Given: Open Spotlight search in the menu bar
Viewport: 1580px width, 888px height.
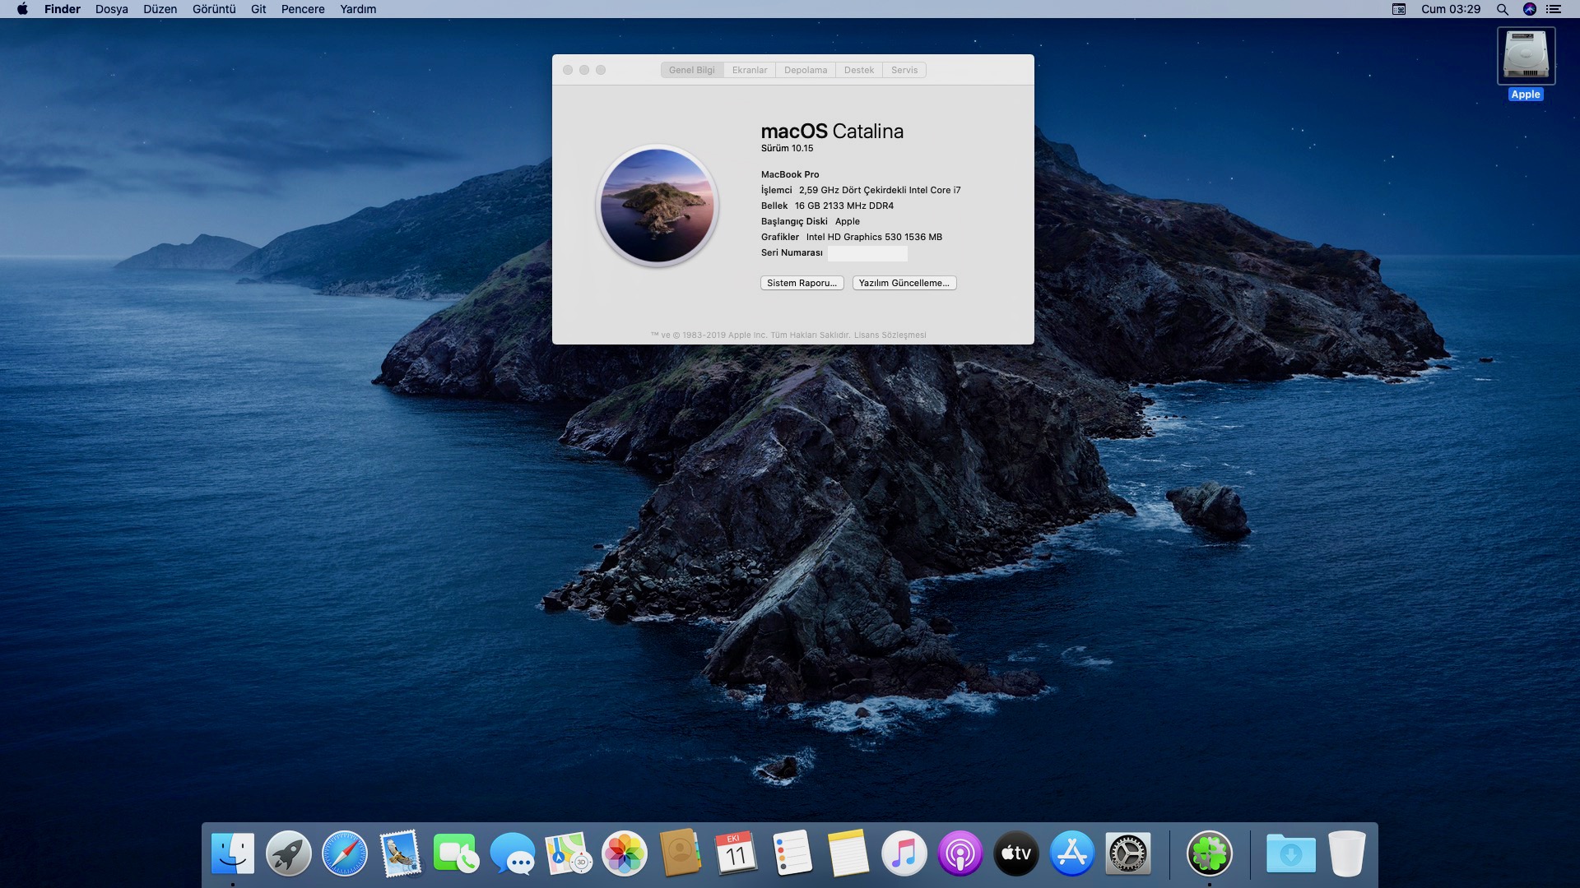Looking at the screenshot, I should click(x=1502, y=9).
